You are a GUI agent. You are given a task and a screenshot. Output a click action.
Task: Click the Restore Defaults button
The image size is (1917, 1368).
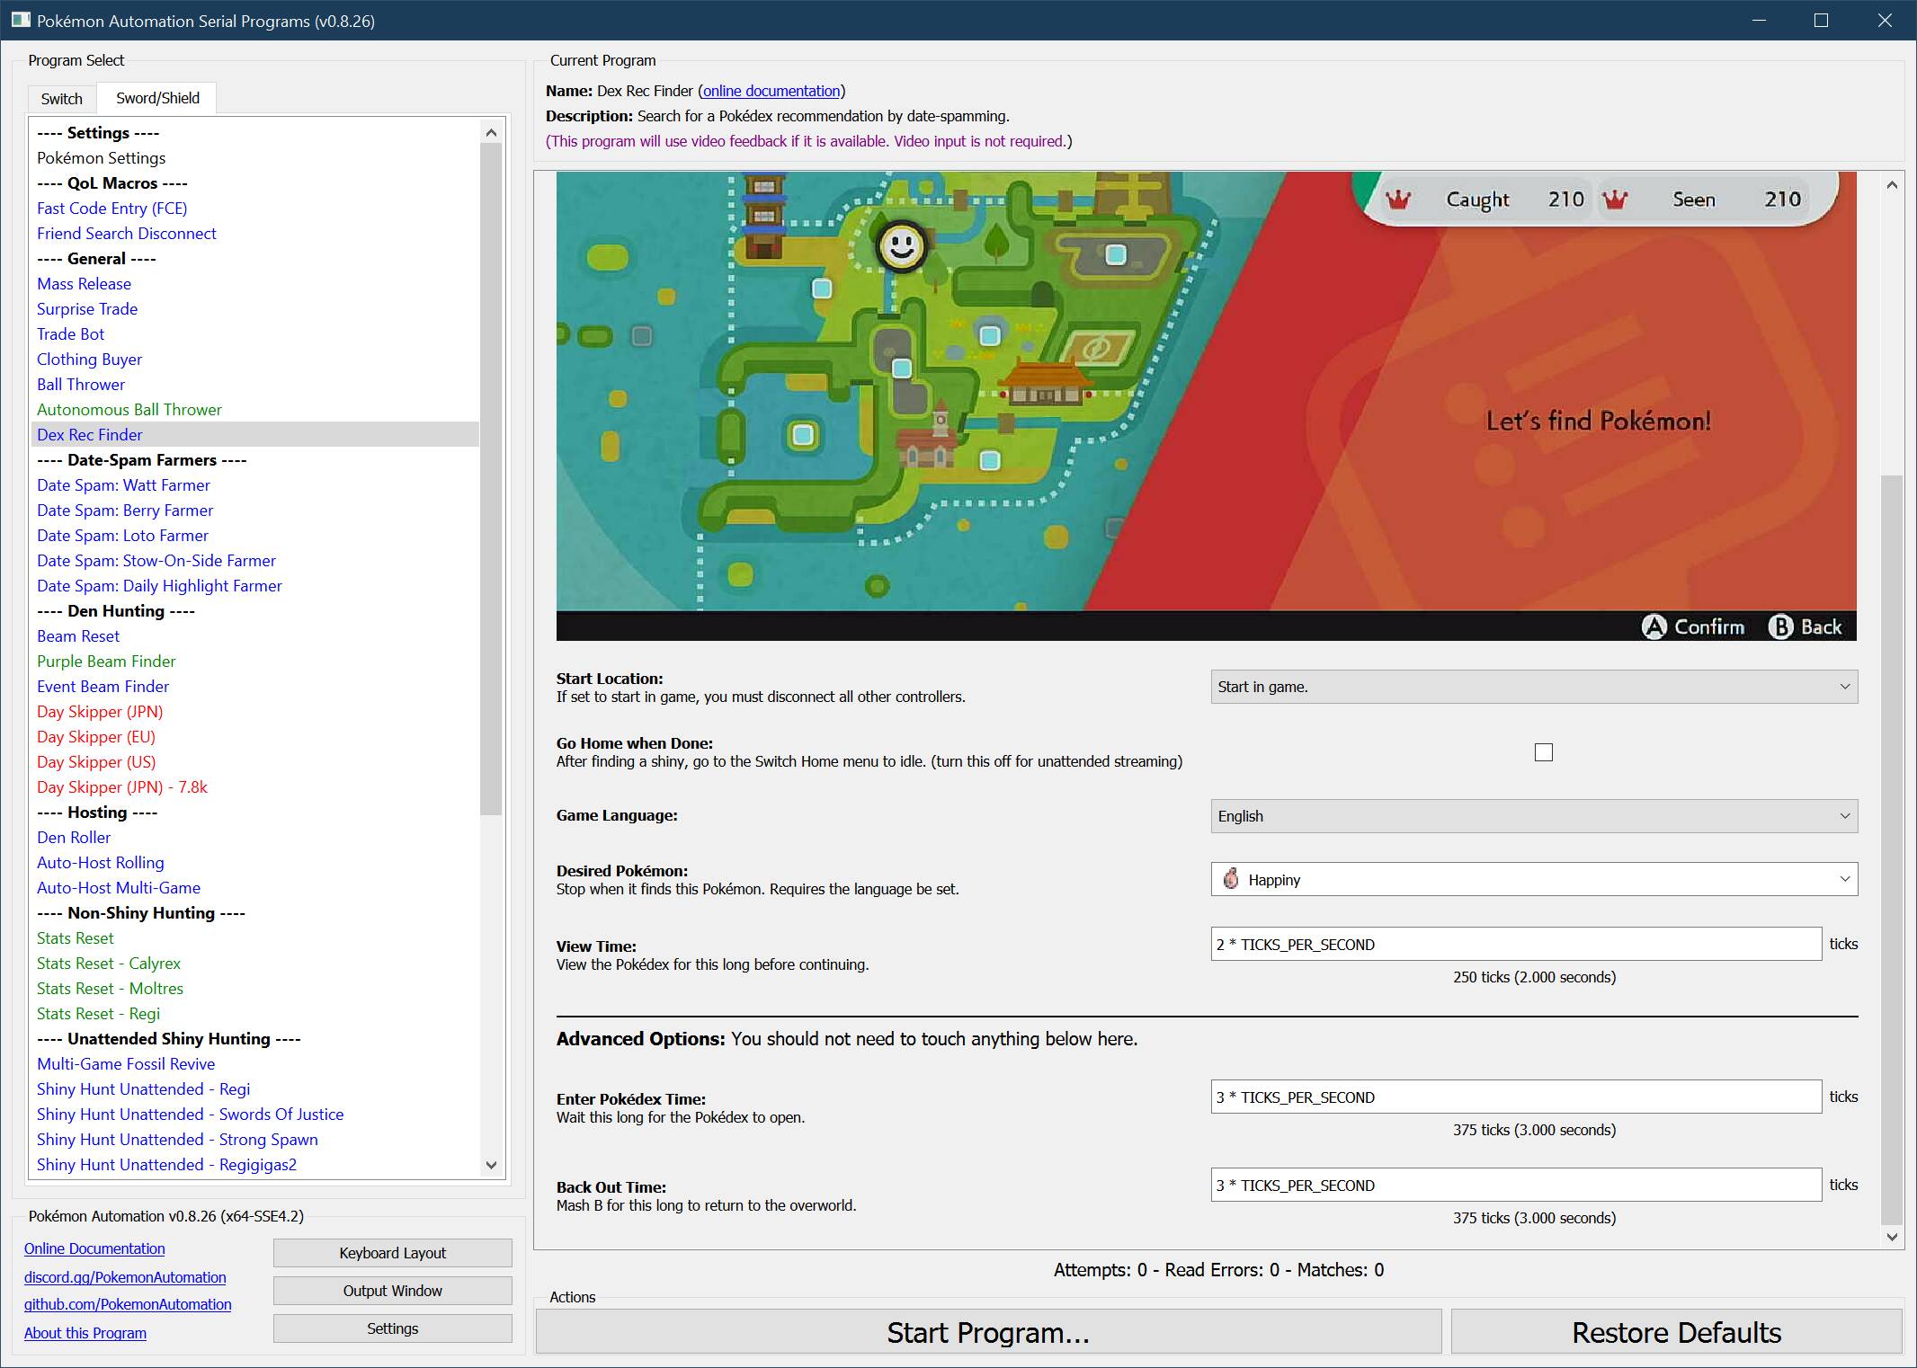click(x=1676, y=1332)
